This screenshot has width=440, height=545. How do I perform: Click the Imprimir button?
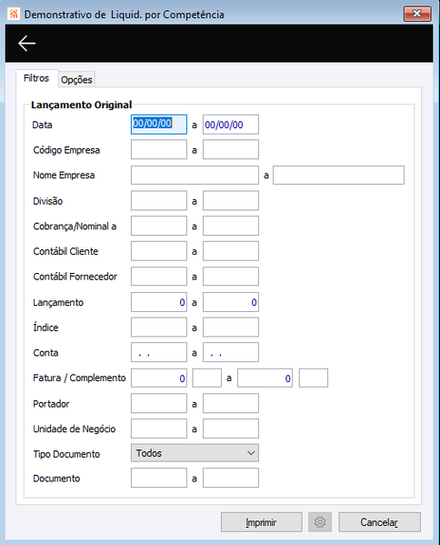[x=262, y=522]
